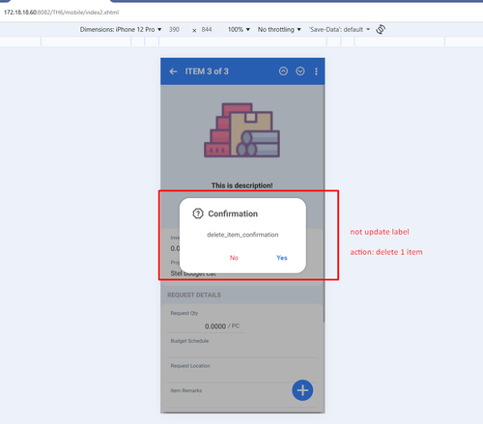Viewport: 483px width, 424px height.
Task: Click the '/ PC' unit label
Action: (234, 326)
